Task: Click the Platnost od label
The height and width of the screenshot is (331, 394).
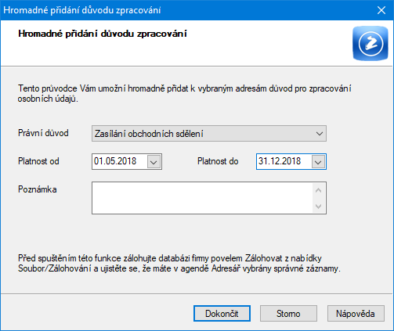Action: tap(38, 161)
